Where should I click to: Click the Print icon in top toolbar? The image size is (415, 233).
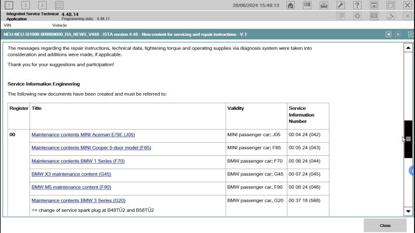324,5
